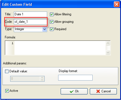Screen dimensions: 121x100
Task: Confirm changes with the Ok button
Action: coord(74,91)
